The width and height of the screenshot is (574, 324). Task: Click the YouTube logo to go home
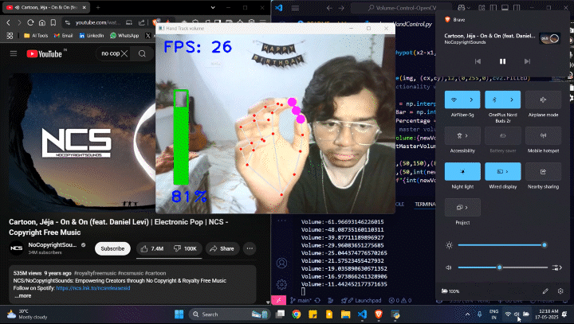(x=45, y=54)
